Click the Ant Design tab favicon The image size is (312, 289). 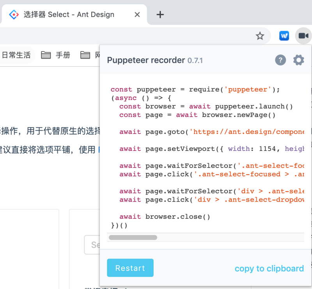[14, 14]
